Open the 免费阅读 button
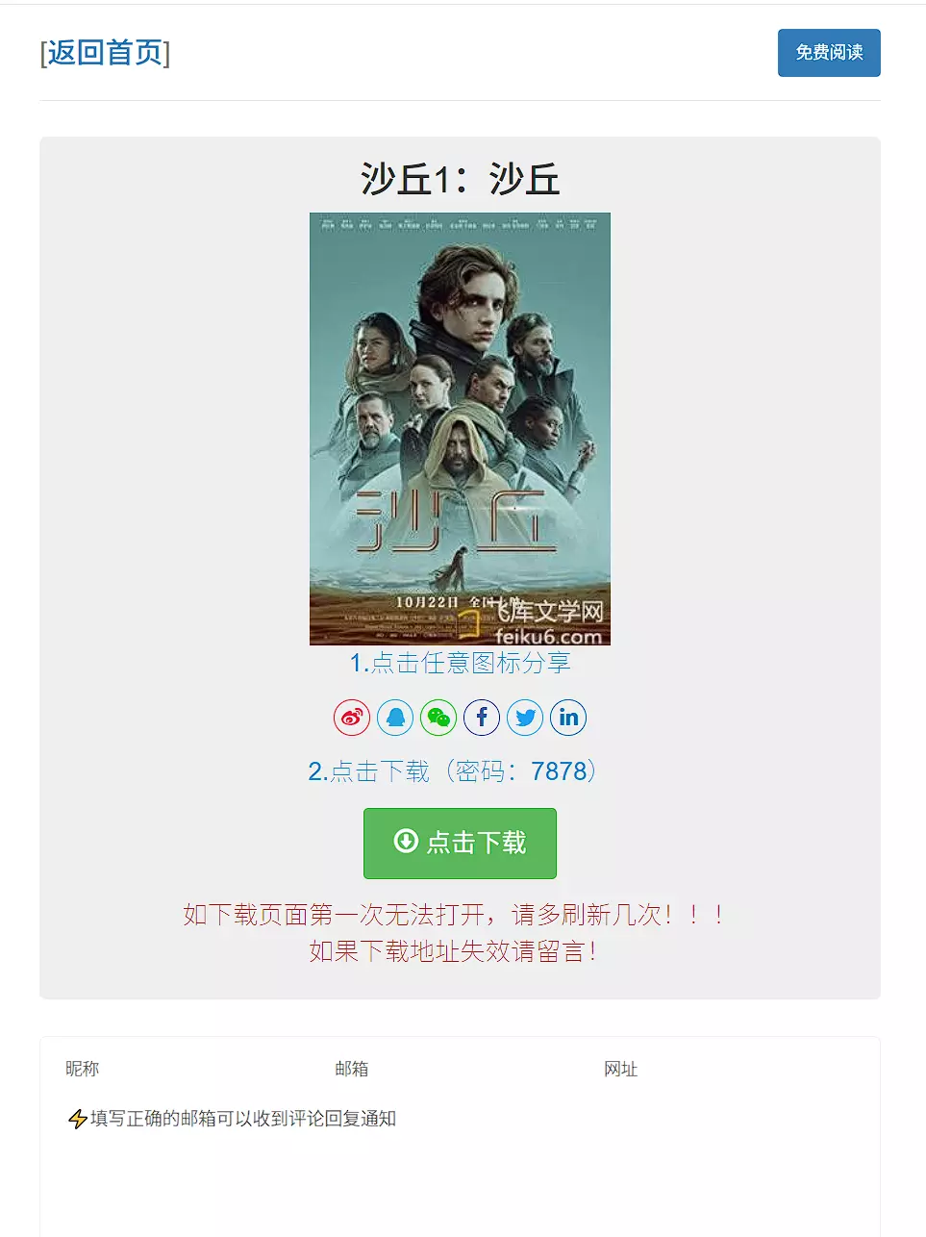The height and width of the screenshot is (1237, 926). (829, 53)
